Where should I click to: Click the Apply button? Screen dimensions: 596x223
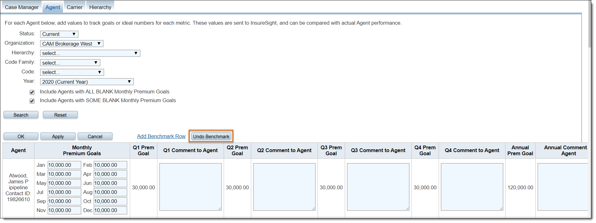pos(58,136)
